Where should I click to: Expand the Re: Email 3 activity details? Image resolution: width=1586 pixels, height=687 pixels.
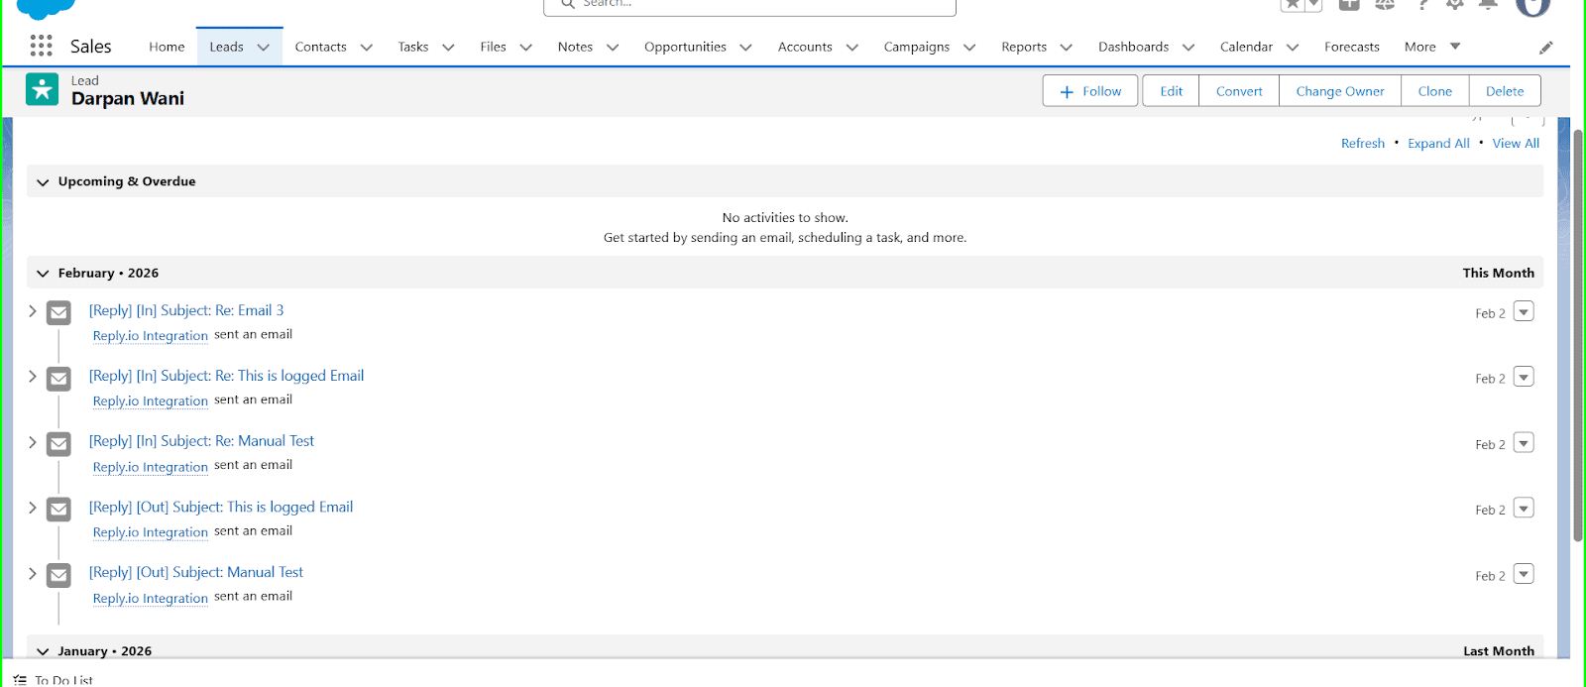(33, 311)
